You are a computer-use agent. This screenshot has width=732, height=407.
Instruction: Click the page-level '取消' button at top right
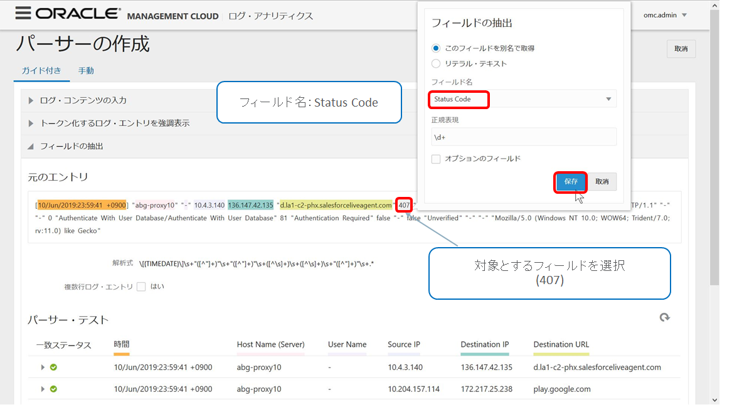coord(681,48)
